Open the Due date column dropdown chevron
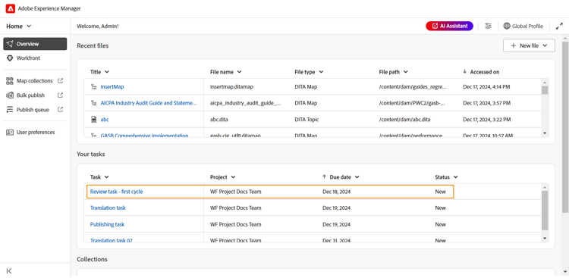This screenshot has width=569, height=278. 357,177
